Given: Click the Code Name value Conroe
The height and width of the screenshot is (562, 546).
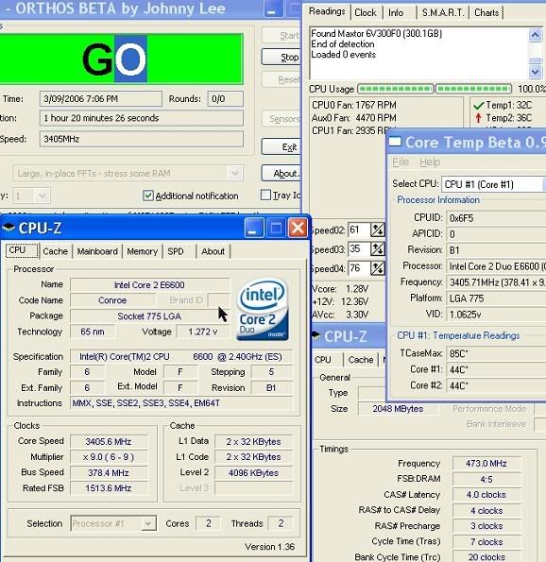Looking at the screenshot, I should click(x=113, y=300).
